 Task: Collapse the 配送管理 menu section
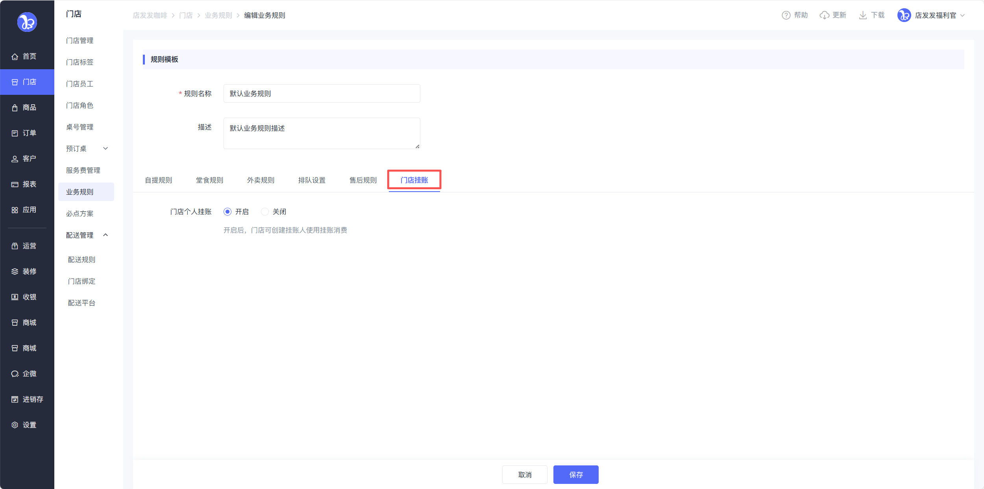point(105,235)
